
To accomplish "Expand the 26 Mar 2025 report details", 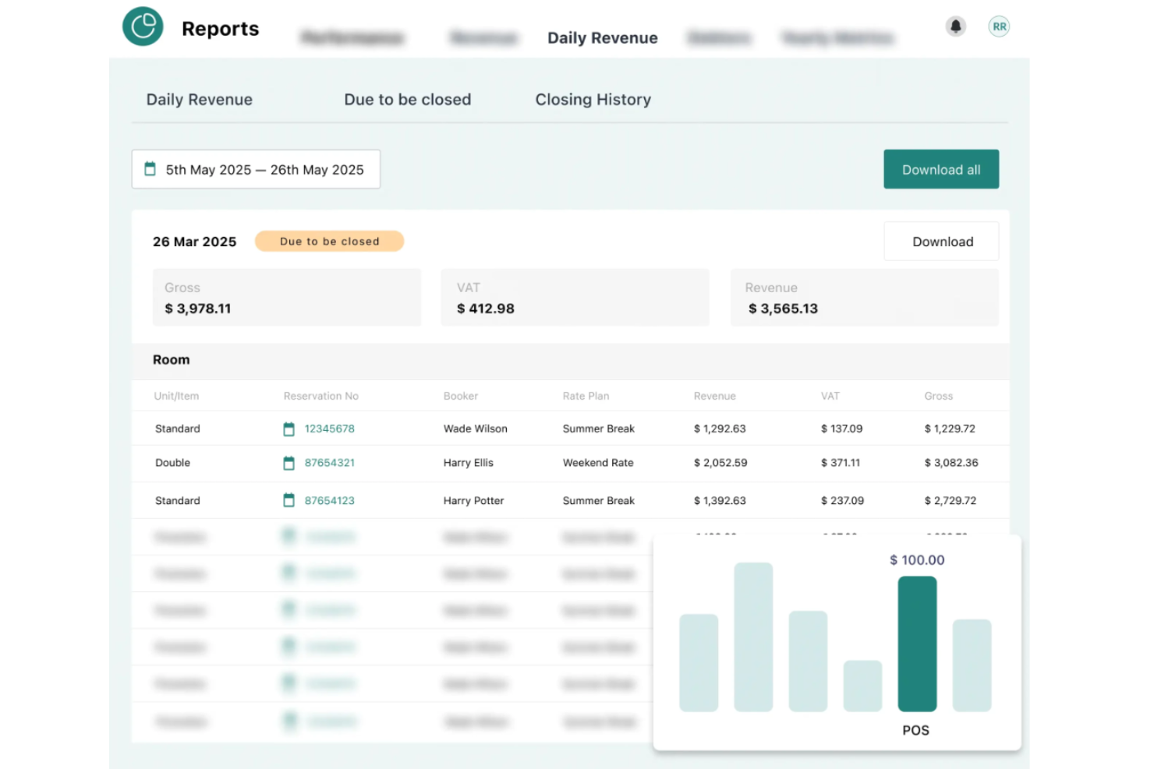I will pyautogui.click(x=194, y=242).
